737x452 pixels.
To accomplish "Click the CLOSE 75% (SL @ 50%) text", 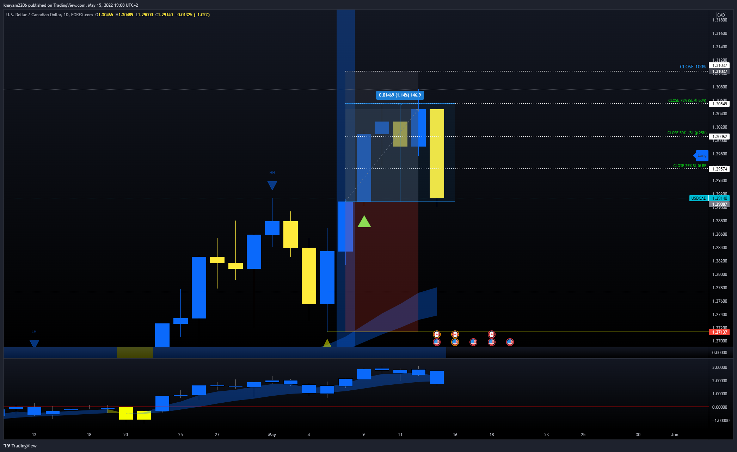I will click(687, 100).
